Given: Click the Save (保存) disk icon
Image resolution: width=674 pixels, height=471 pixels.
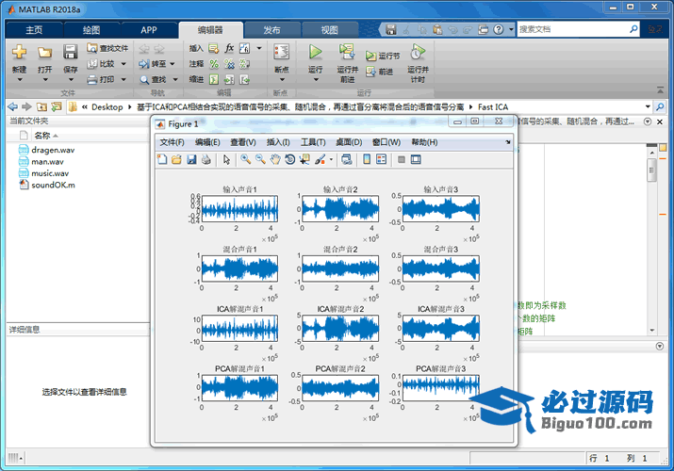Looking at the screenshot, I should [x=70, y=52].
